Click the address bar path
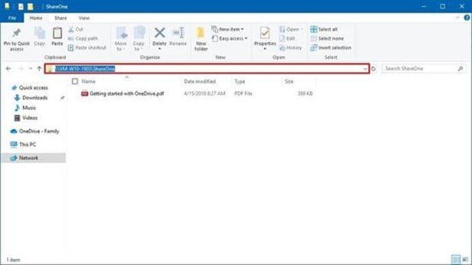Viewport: 472px width, 265px height. [x=85, y=69]
